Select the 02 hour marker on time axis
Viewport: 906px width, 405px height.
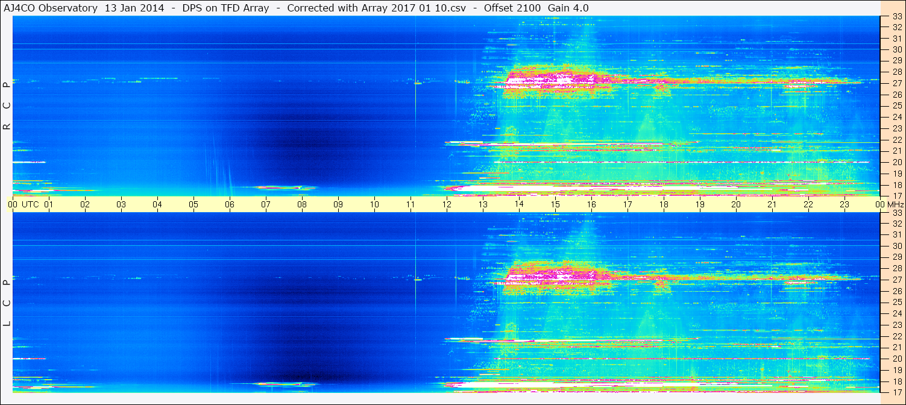point(85,204)
